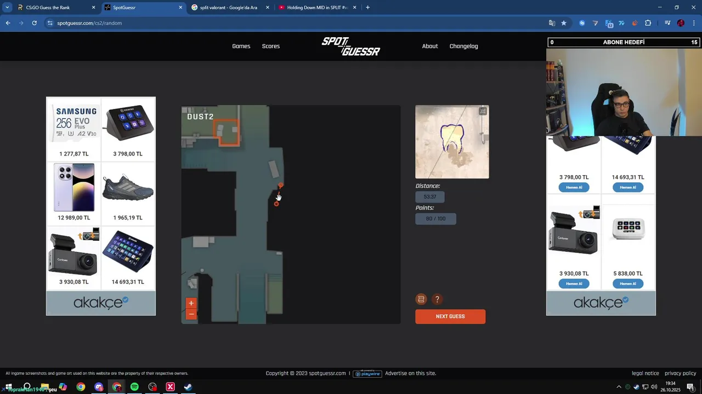Screen dimensions: 702x394
Task: Bookmark this page with the star icon
Action: point(563,23)
